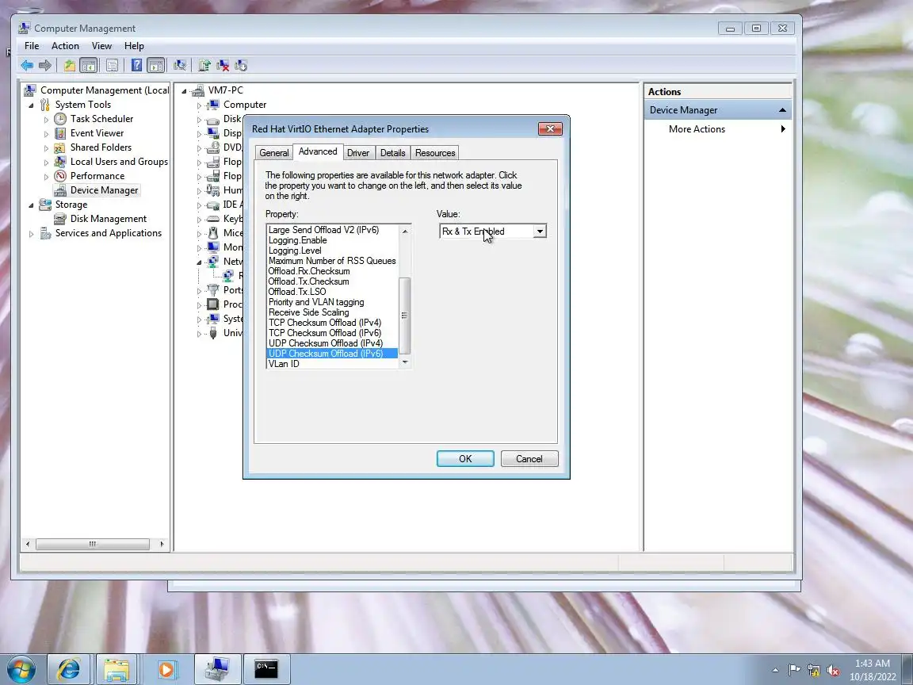This screenshot has width=913, height=685.
Task: Click the Up one level folder icon
Action: point(69,65)
